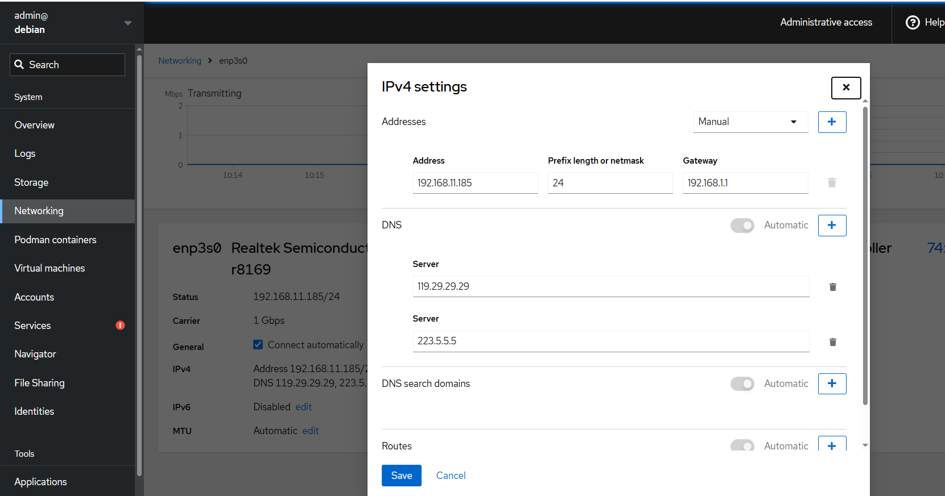This screenshot has height=496, width=945.
Task: Toggle DNS search domains Automatic switch
Action: click(x=742, y=384)
